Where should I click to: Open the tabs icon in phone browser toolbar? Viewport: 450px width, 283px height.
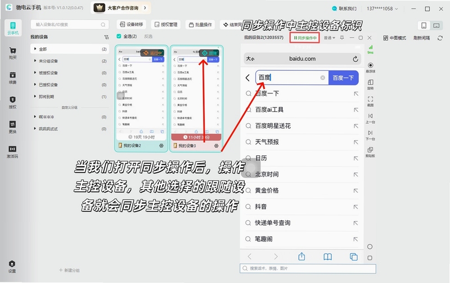[x=354, y=257]
